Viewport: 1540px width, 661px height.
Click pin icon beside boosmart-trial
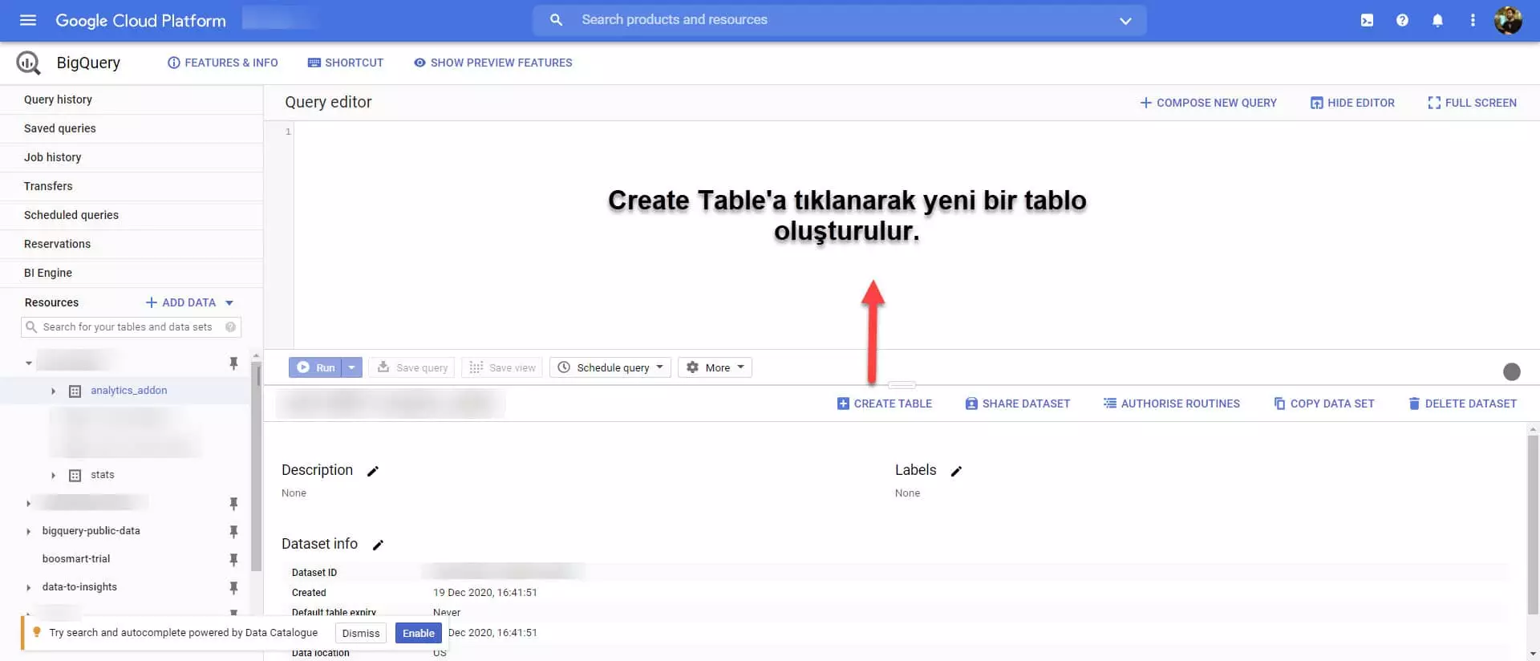(x=233, y=559)
